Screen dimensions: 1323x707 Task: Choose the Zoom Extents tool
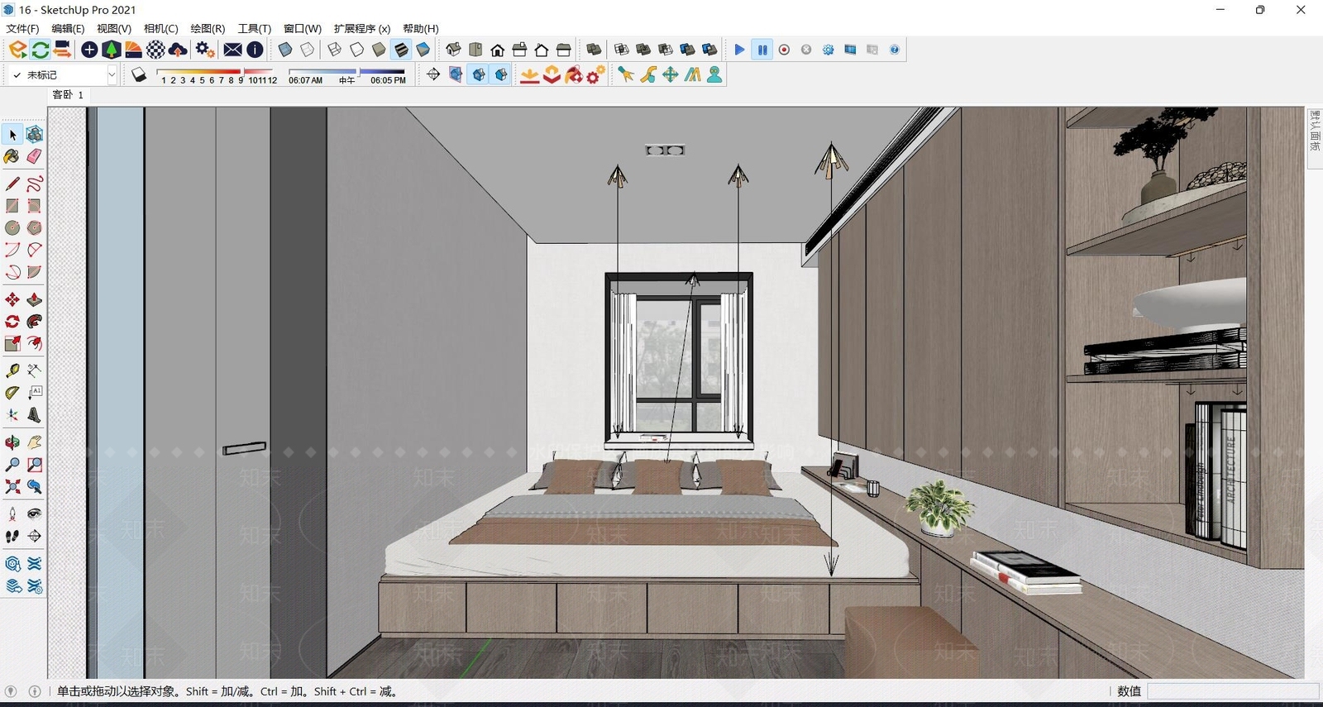pyautogui.click(x=12, y=487)
